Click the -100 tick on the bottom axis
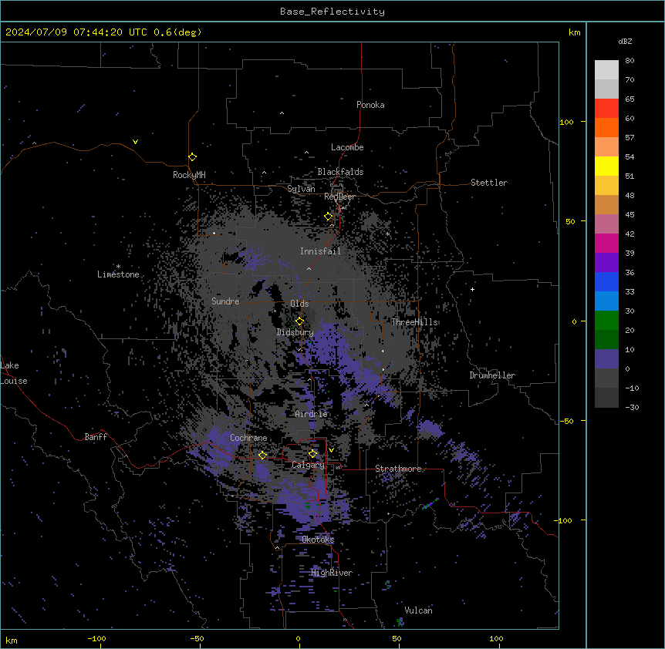This screenshot has width=665, height=649. pos(96,639)
